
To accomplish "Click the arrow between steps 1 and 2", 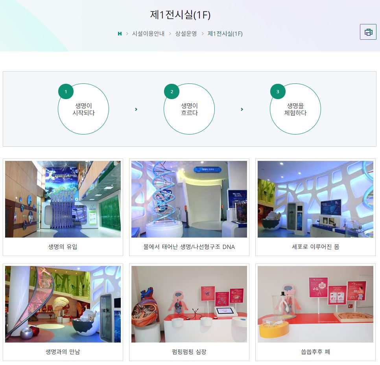I will click(136, 109).
